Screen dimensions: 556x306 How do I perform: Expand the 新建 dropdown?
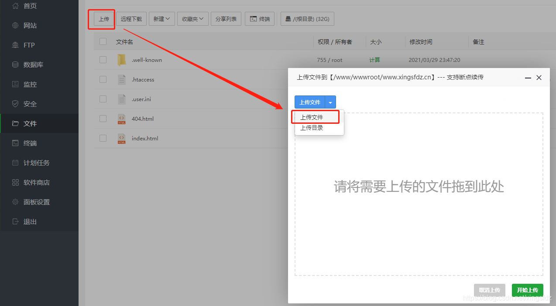(x=161, y=19)
